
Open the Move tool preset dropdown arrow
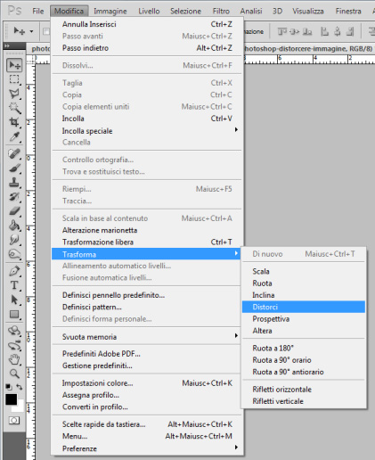point(31,31)
